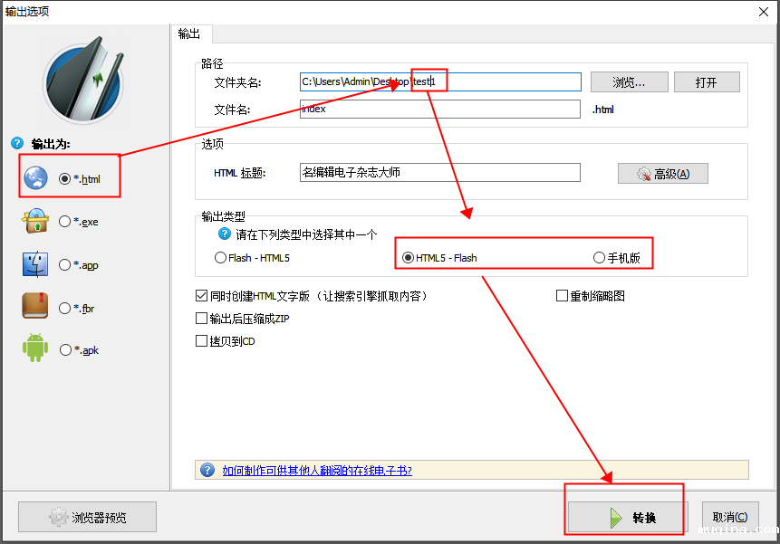Select the *.exe output radio button
Screen dimensions: 780x544
tap(64, 221)
